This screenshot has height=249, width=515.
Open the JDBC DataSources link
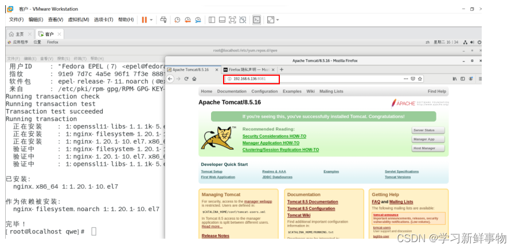point(277,177)
